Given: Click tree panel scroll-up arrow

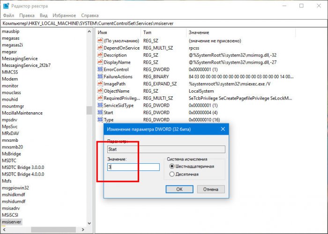Looking at the screenshot, I should (89, 31).
